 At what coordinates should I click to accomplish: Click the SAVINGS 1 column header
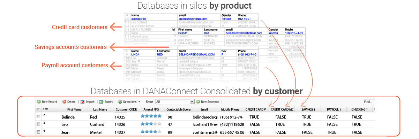click(x=308, y=110)
